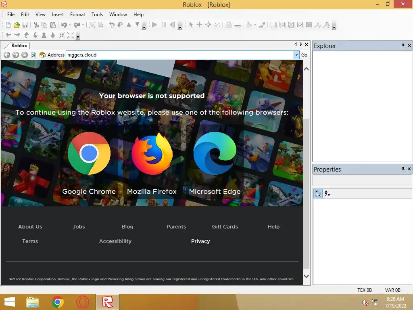
Task: Pan camera left with left arrow icon
Action: (x=8, y=35)
